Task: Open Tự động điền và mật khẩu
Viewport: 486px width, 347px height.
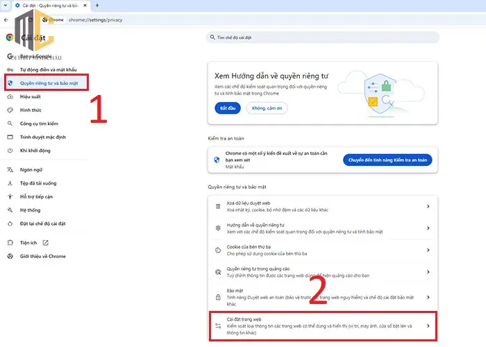Action: (x=48, y=69)
